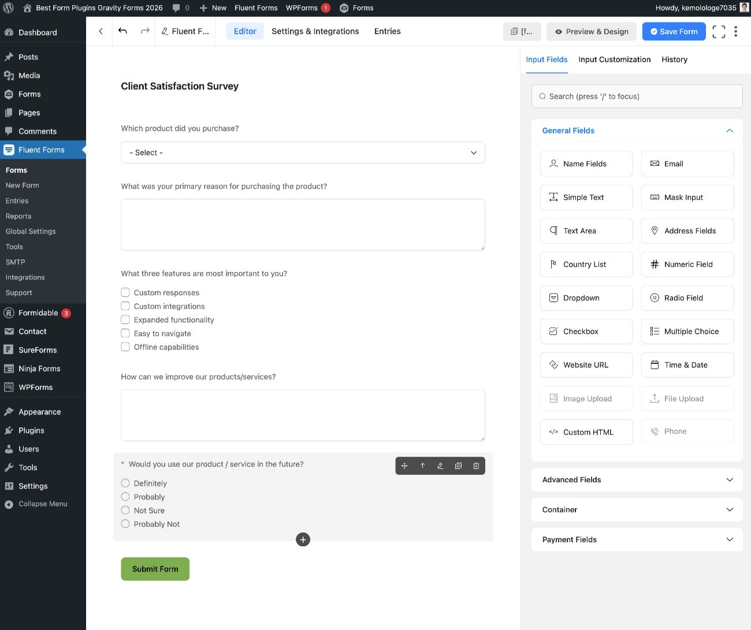Open the form shortcode button showing [f...

(522, 32)
